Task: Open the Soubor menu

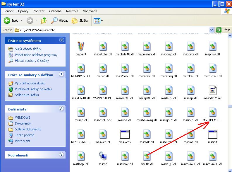Action: pos(8,11)
